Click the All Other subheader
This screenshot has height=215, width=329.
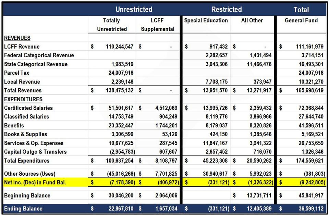[252, 21]
